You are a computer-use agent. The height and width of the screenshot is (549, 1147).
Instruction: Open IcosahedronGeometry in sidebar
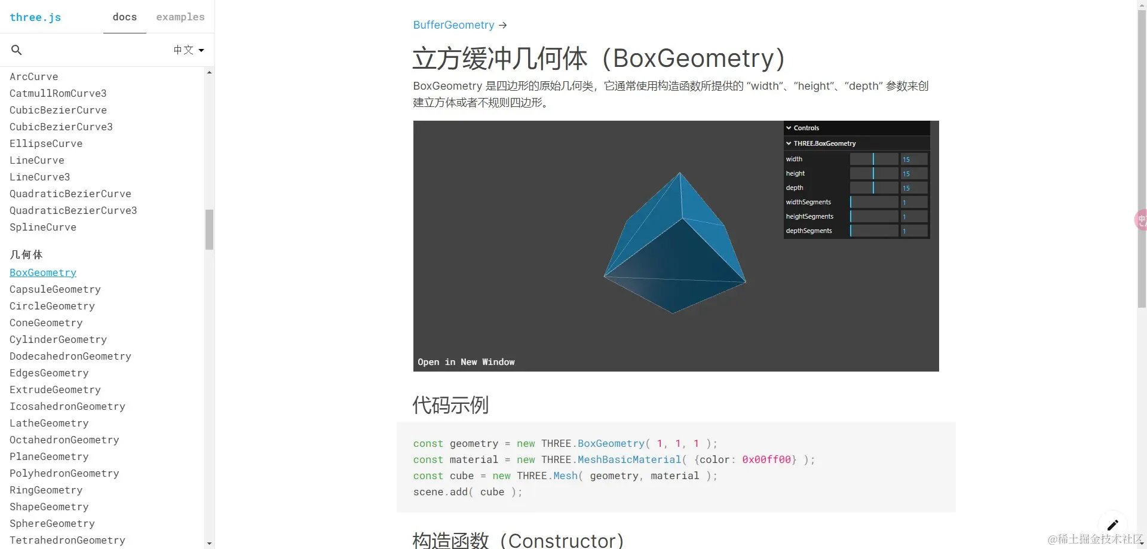point(68,406)
